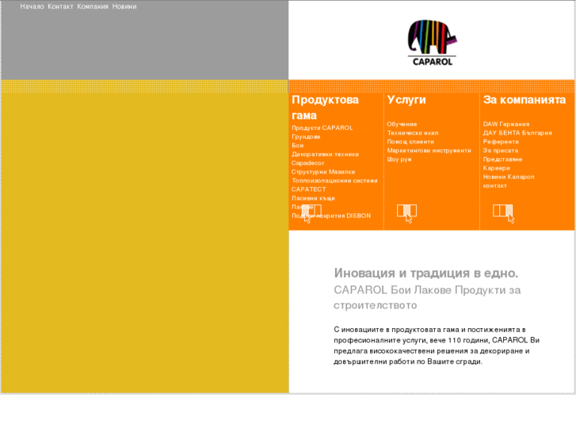576x432 pixels.
Task: Go to Продукти CAPAROL
Action: 322,128
